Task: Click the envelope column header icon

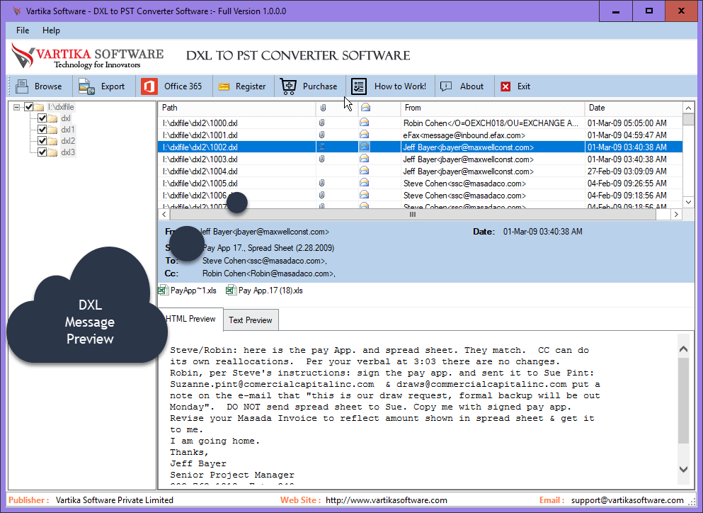Action: (x=365, y=108)
